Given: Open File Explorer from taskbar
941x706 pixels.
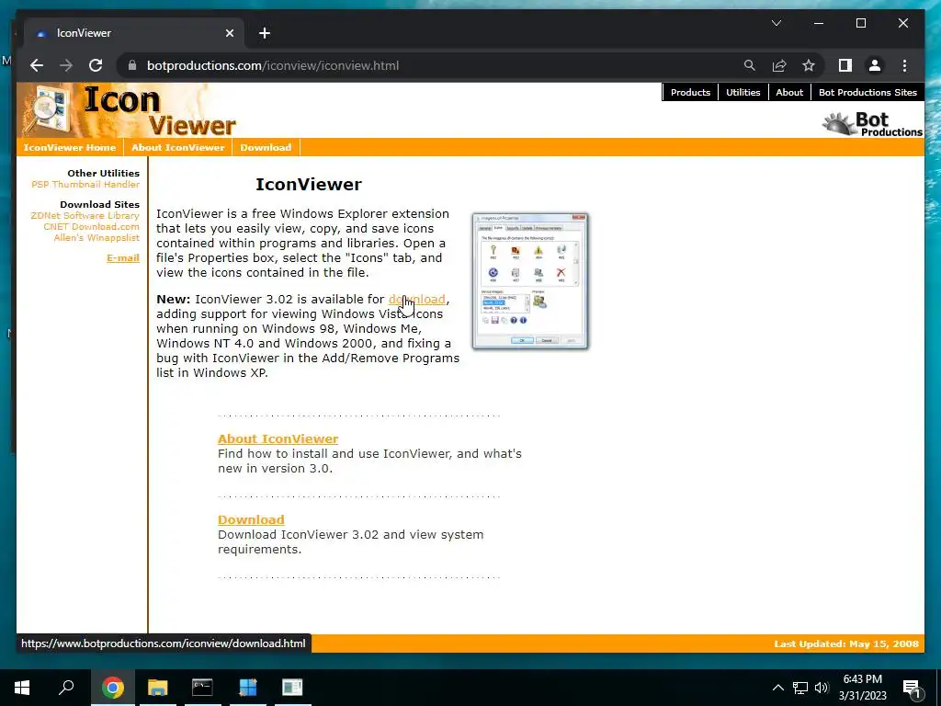Looking at the screenshot, I should coord(158,688).
